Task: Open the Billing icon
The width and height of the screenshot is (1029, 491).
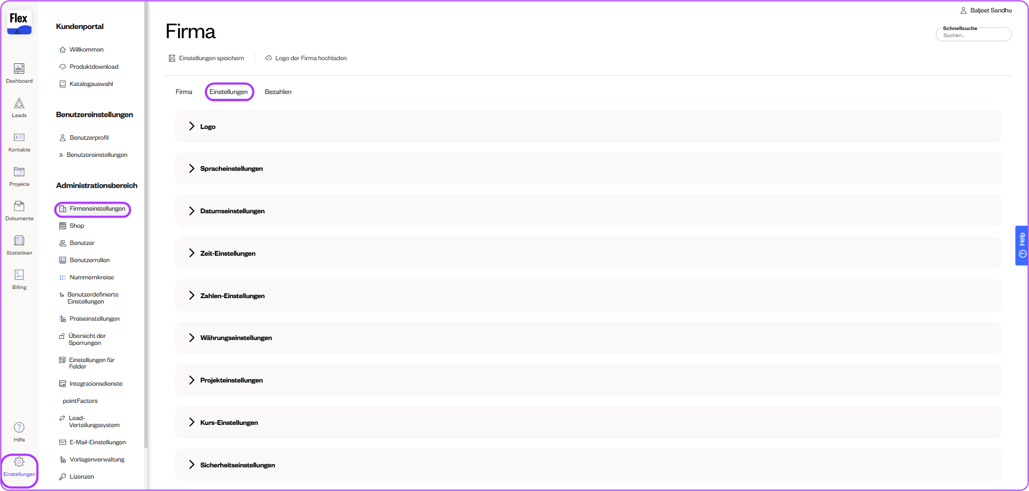Action: (x=19, y=275)
